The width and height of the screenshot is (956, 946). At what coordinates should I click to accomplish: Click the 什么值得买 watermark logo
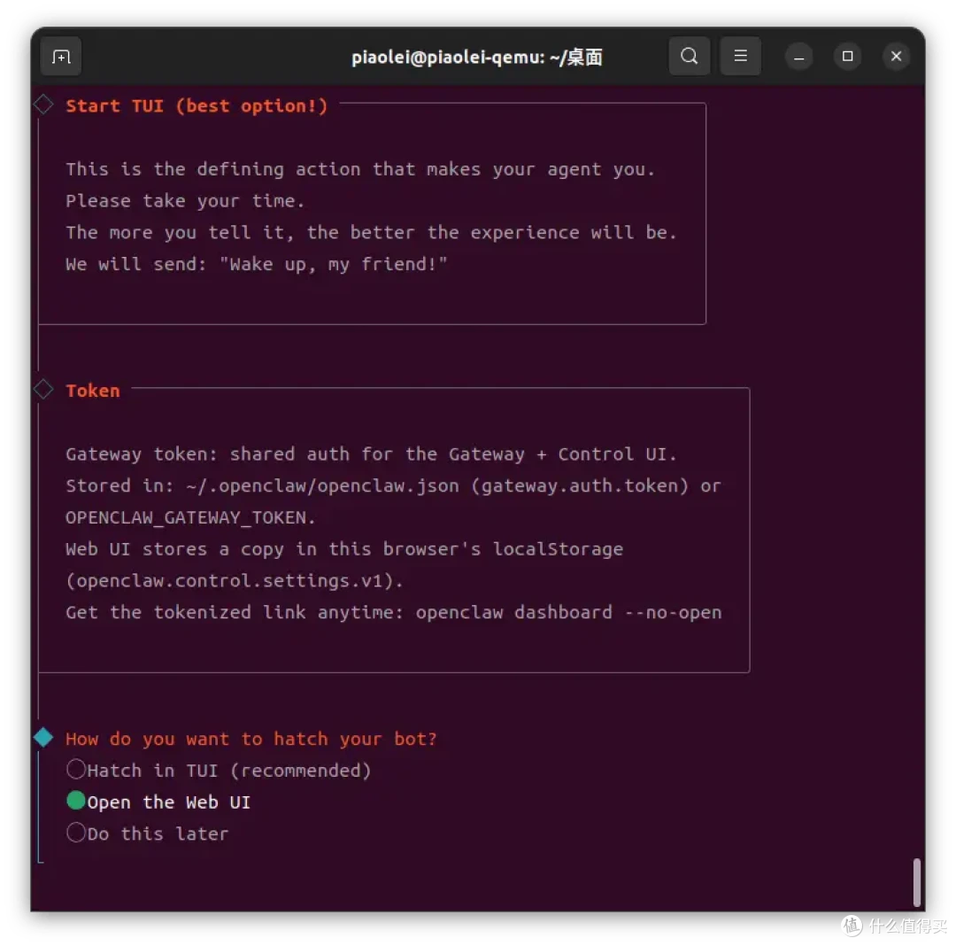click(894, 925)
